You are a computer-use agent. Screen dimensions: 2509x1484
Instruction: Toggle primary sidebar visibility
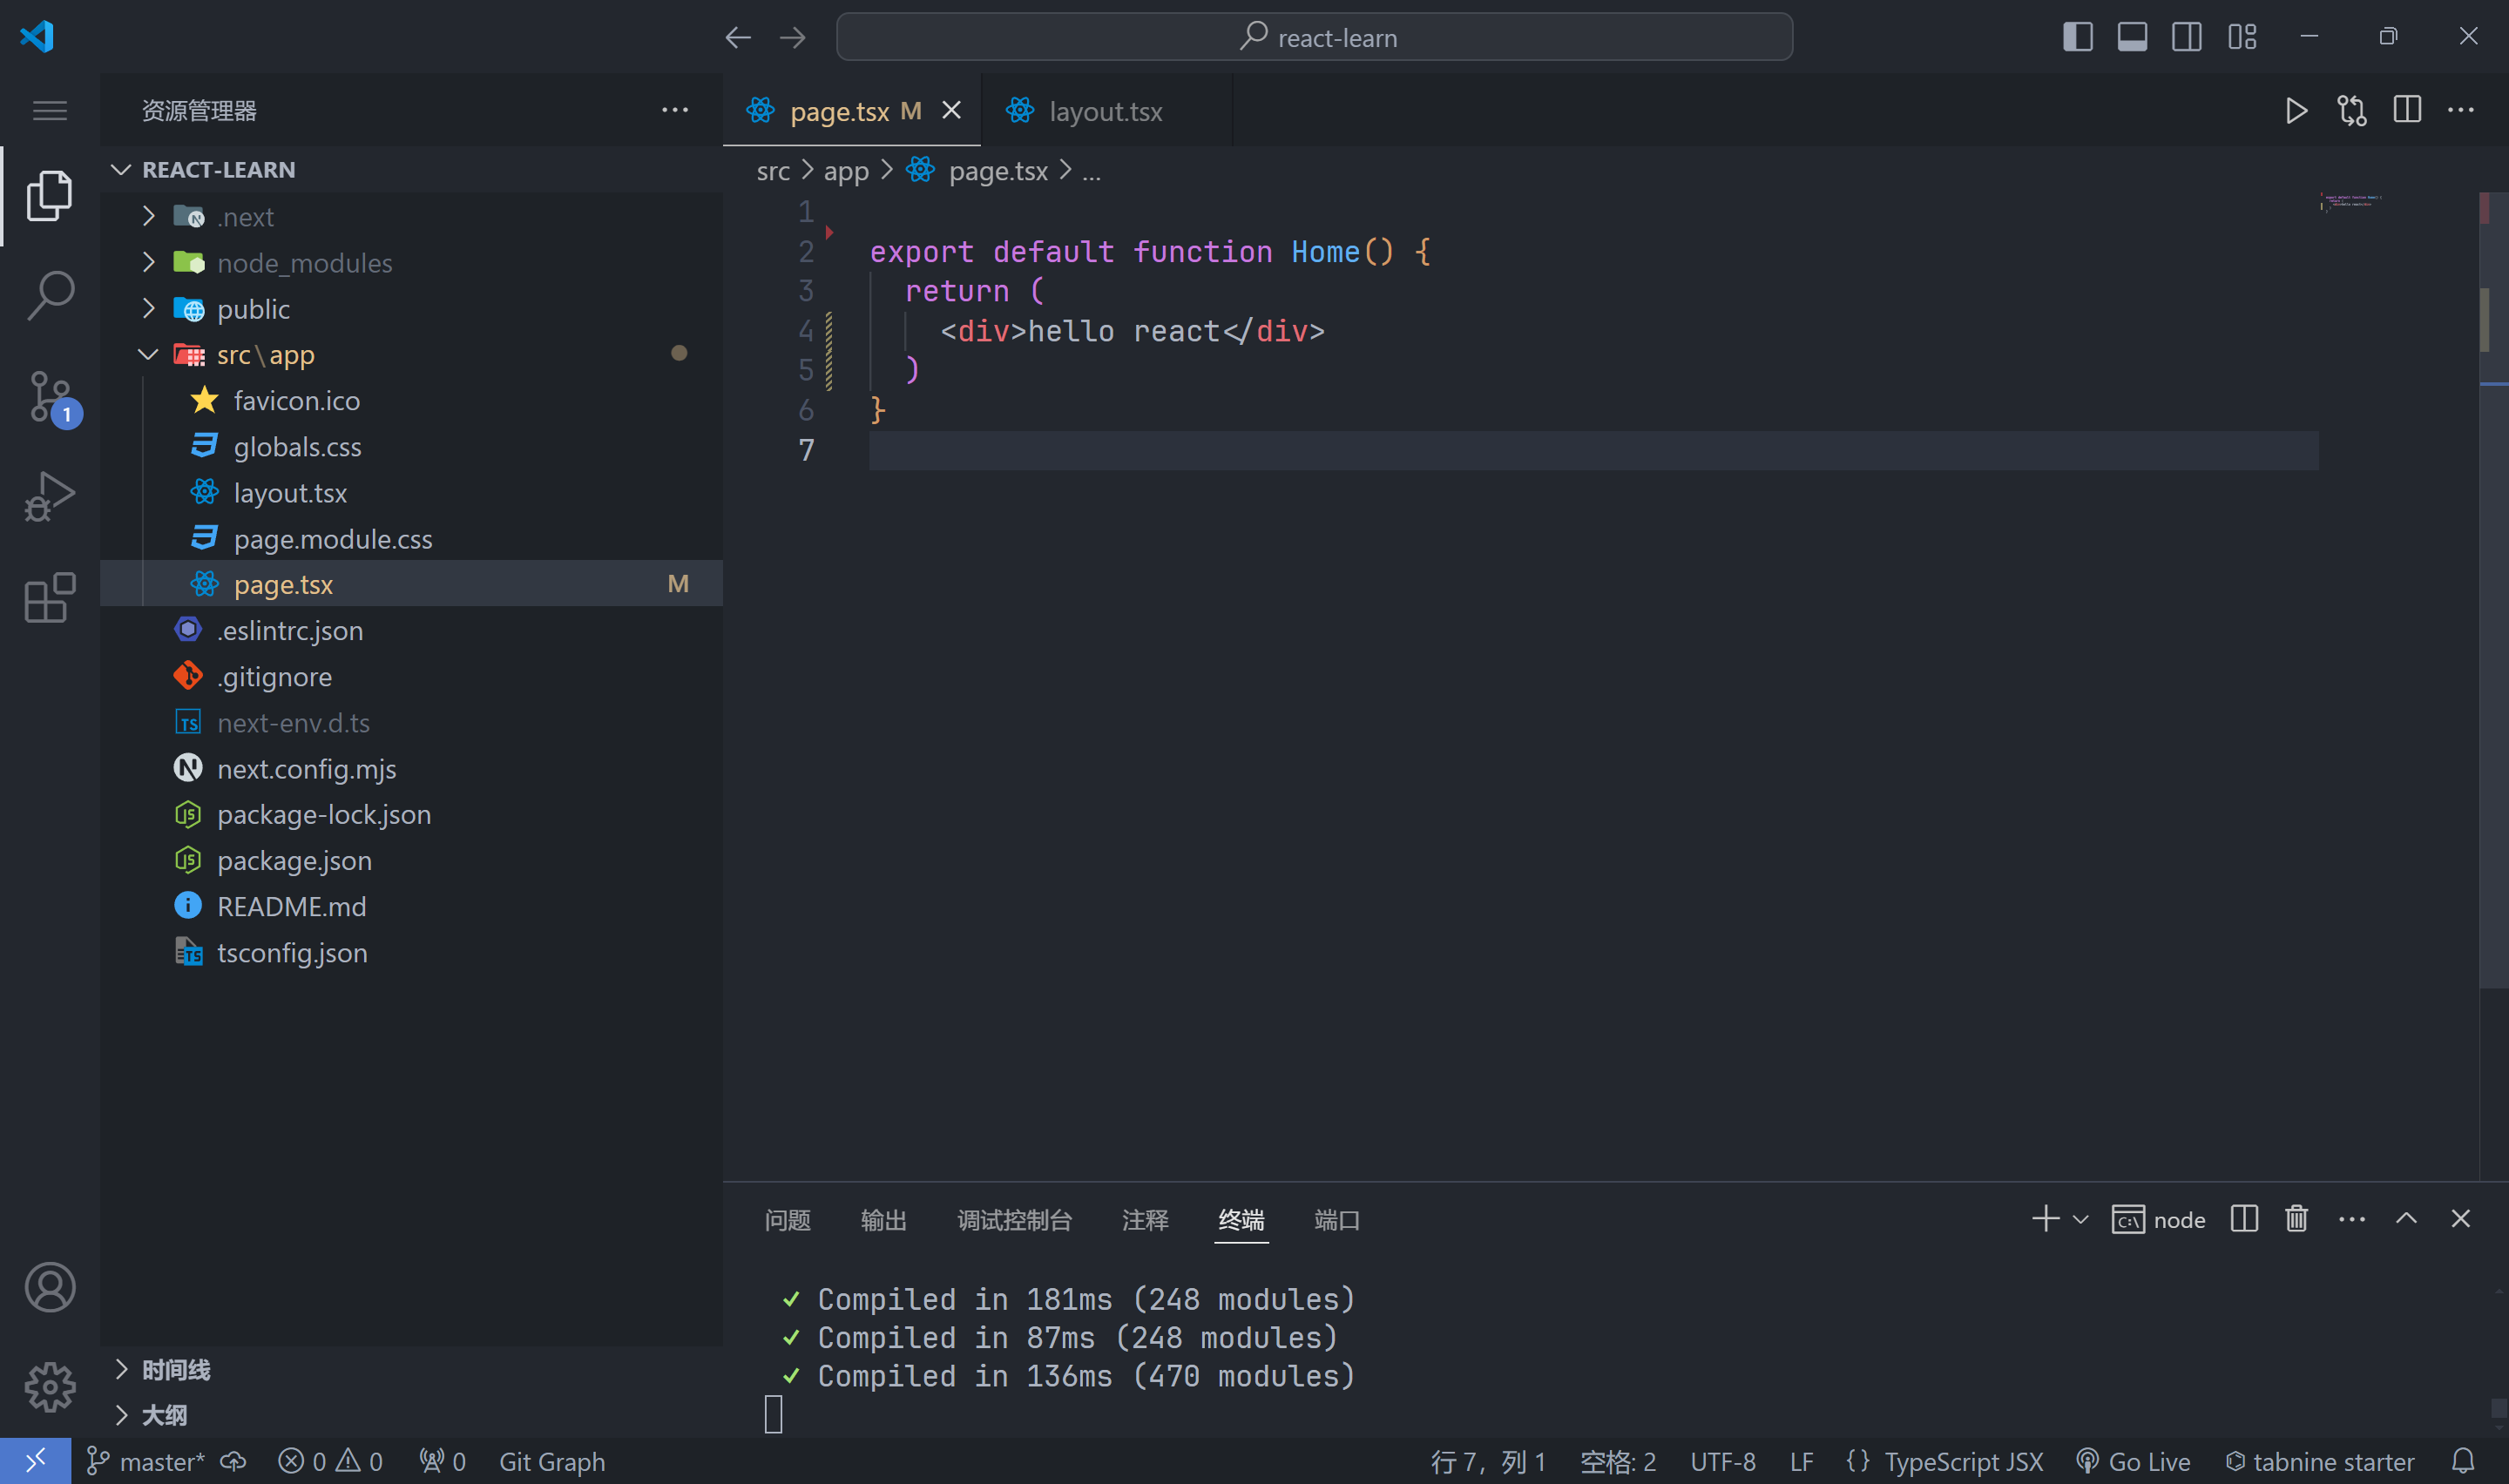(2077, 37)
